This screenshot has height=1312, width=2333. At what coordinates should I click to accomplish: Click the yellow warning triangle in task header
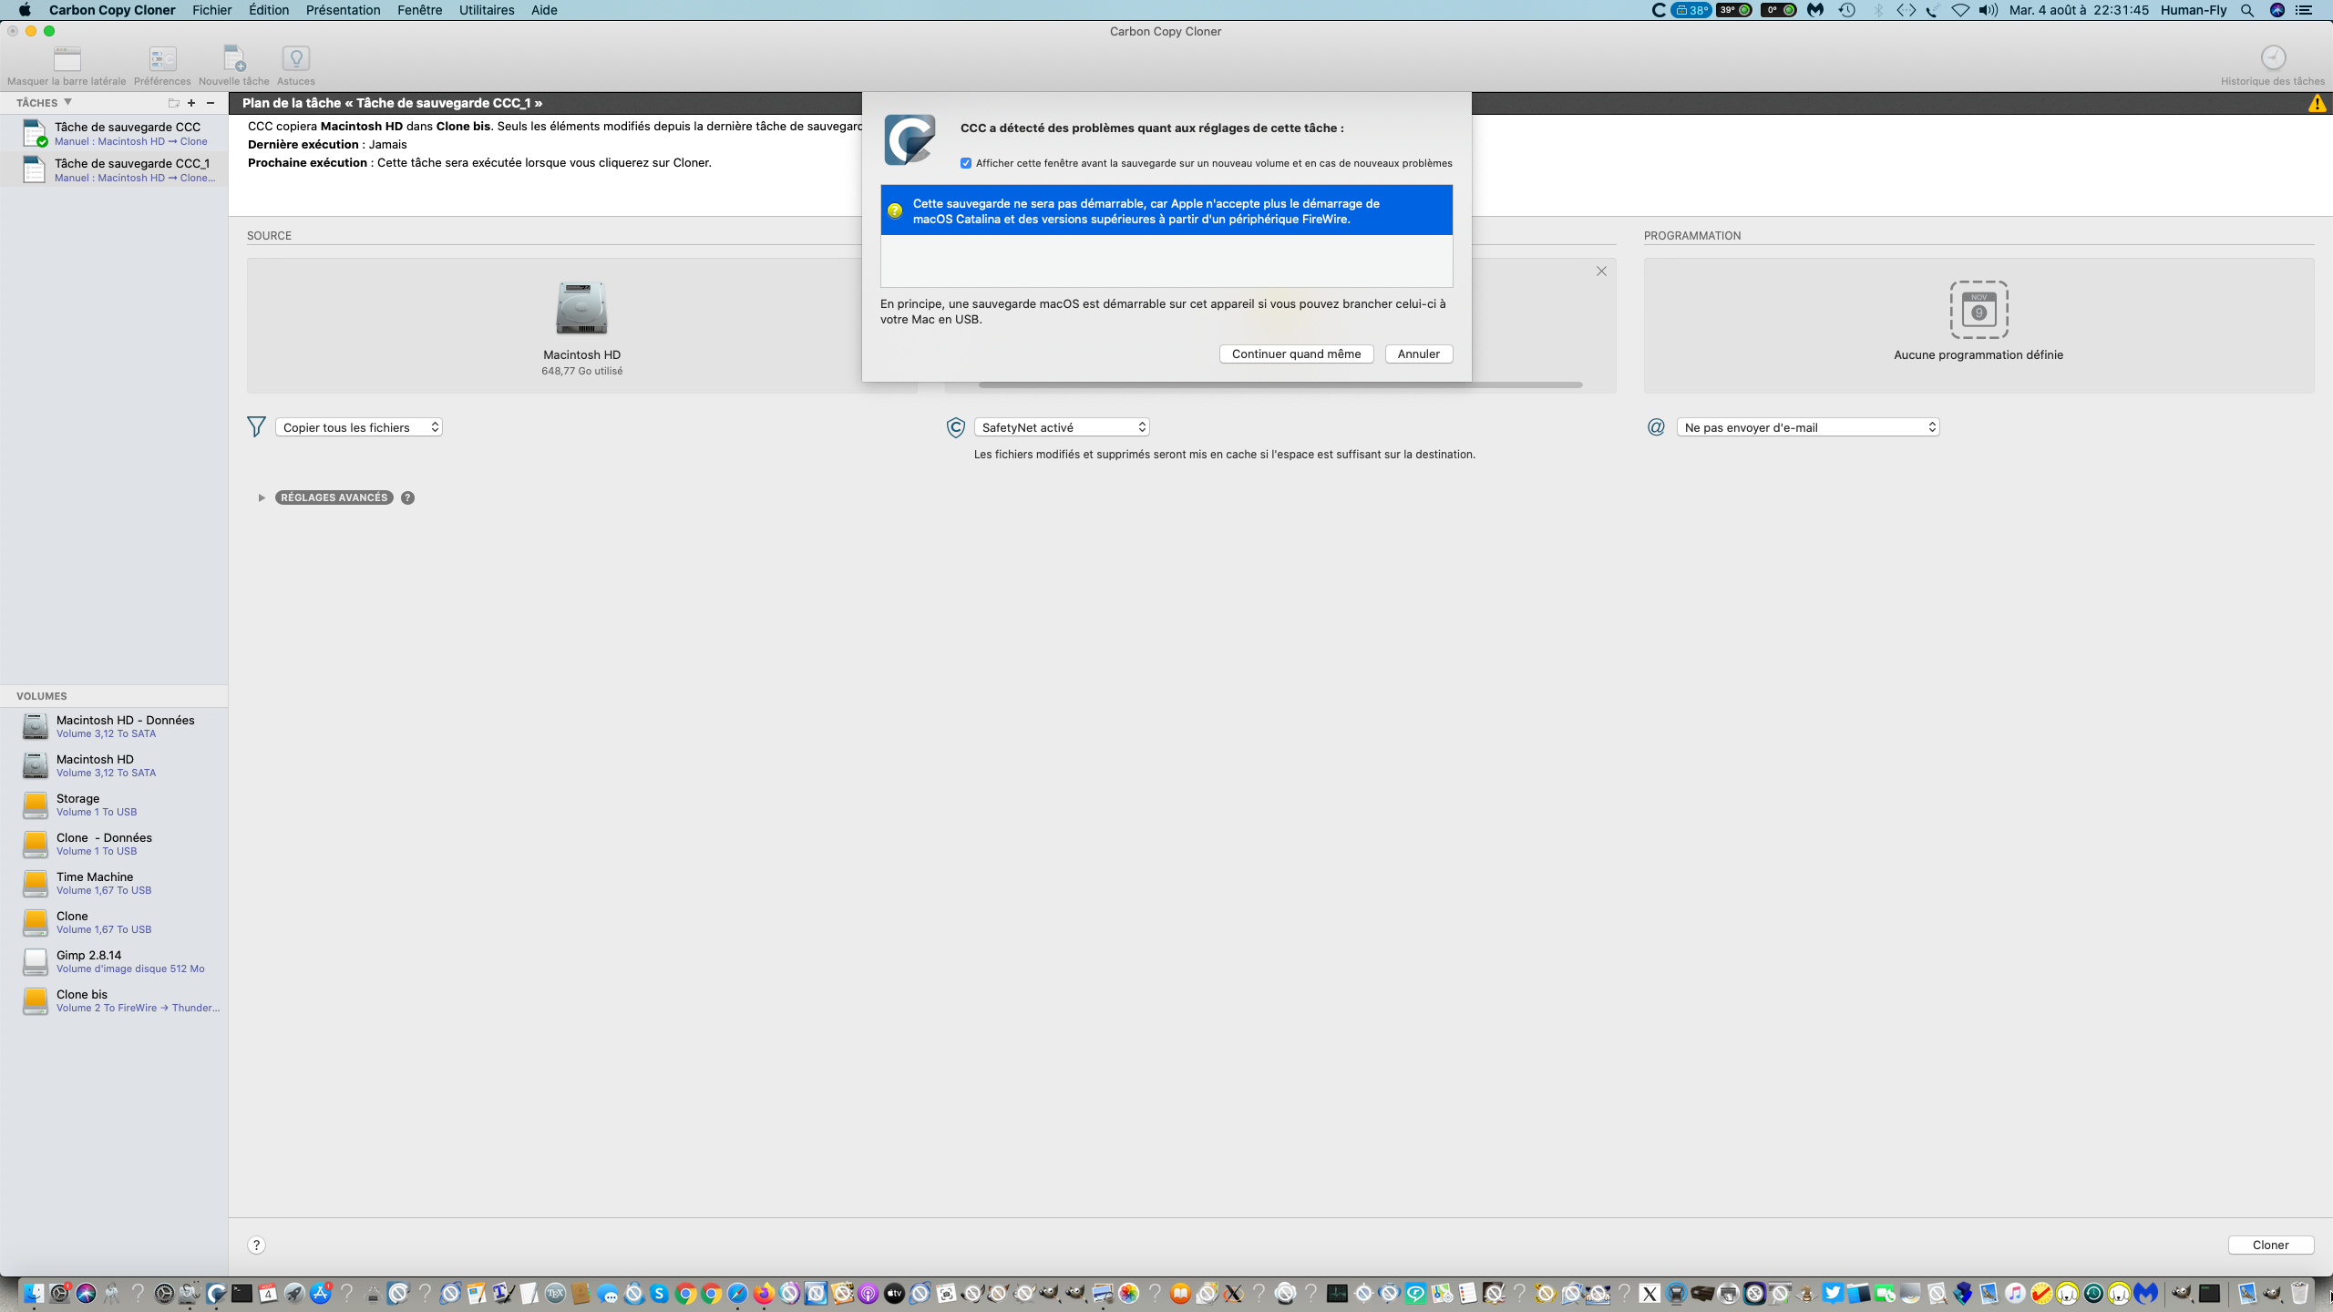coord(2317,104)
